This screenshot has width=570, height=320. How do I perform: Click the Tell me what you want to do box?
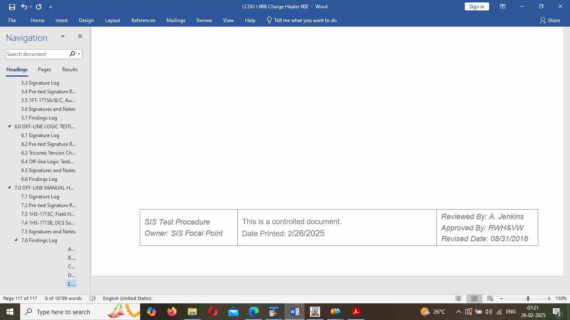[302, 20]
